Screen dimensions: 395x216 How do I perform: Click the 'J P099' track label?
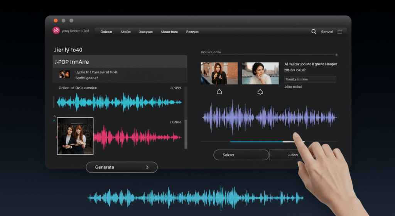coord(176,88)
